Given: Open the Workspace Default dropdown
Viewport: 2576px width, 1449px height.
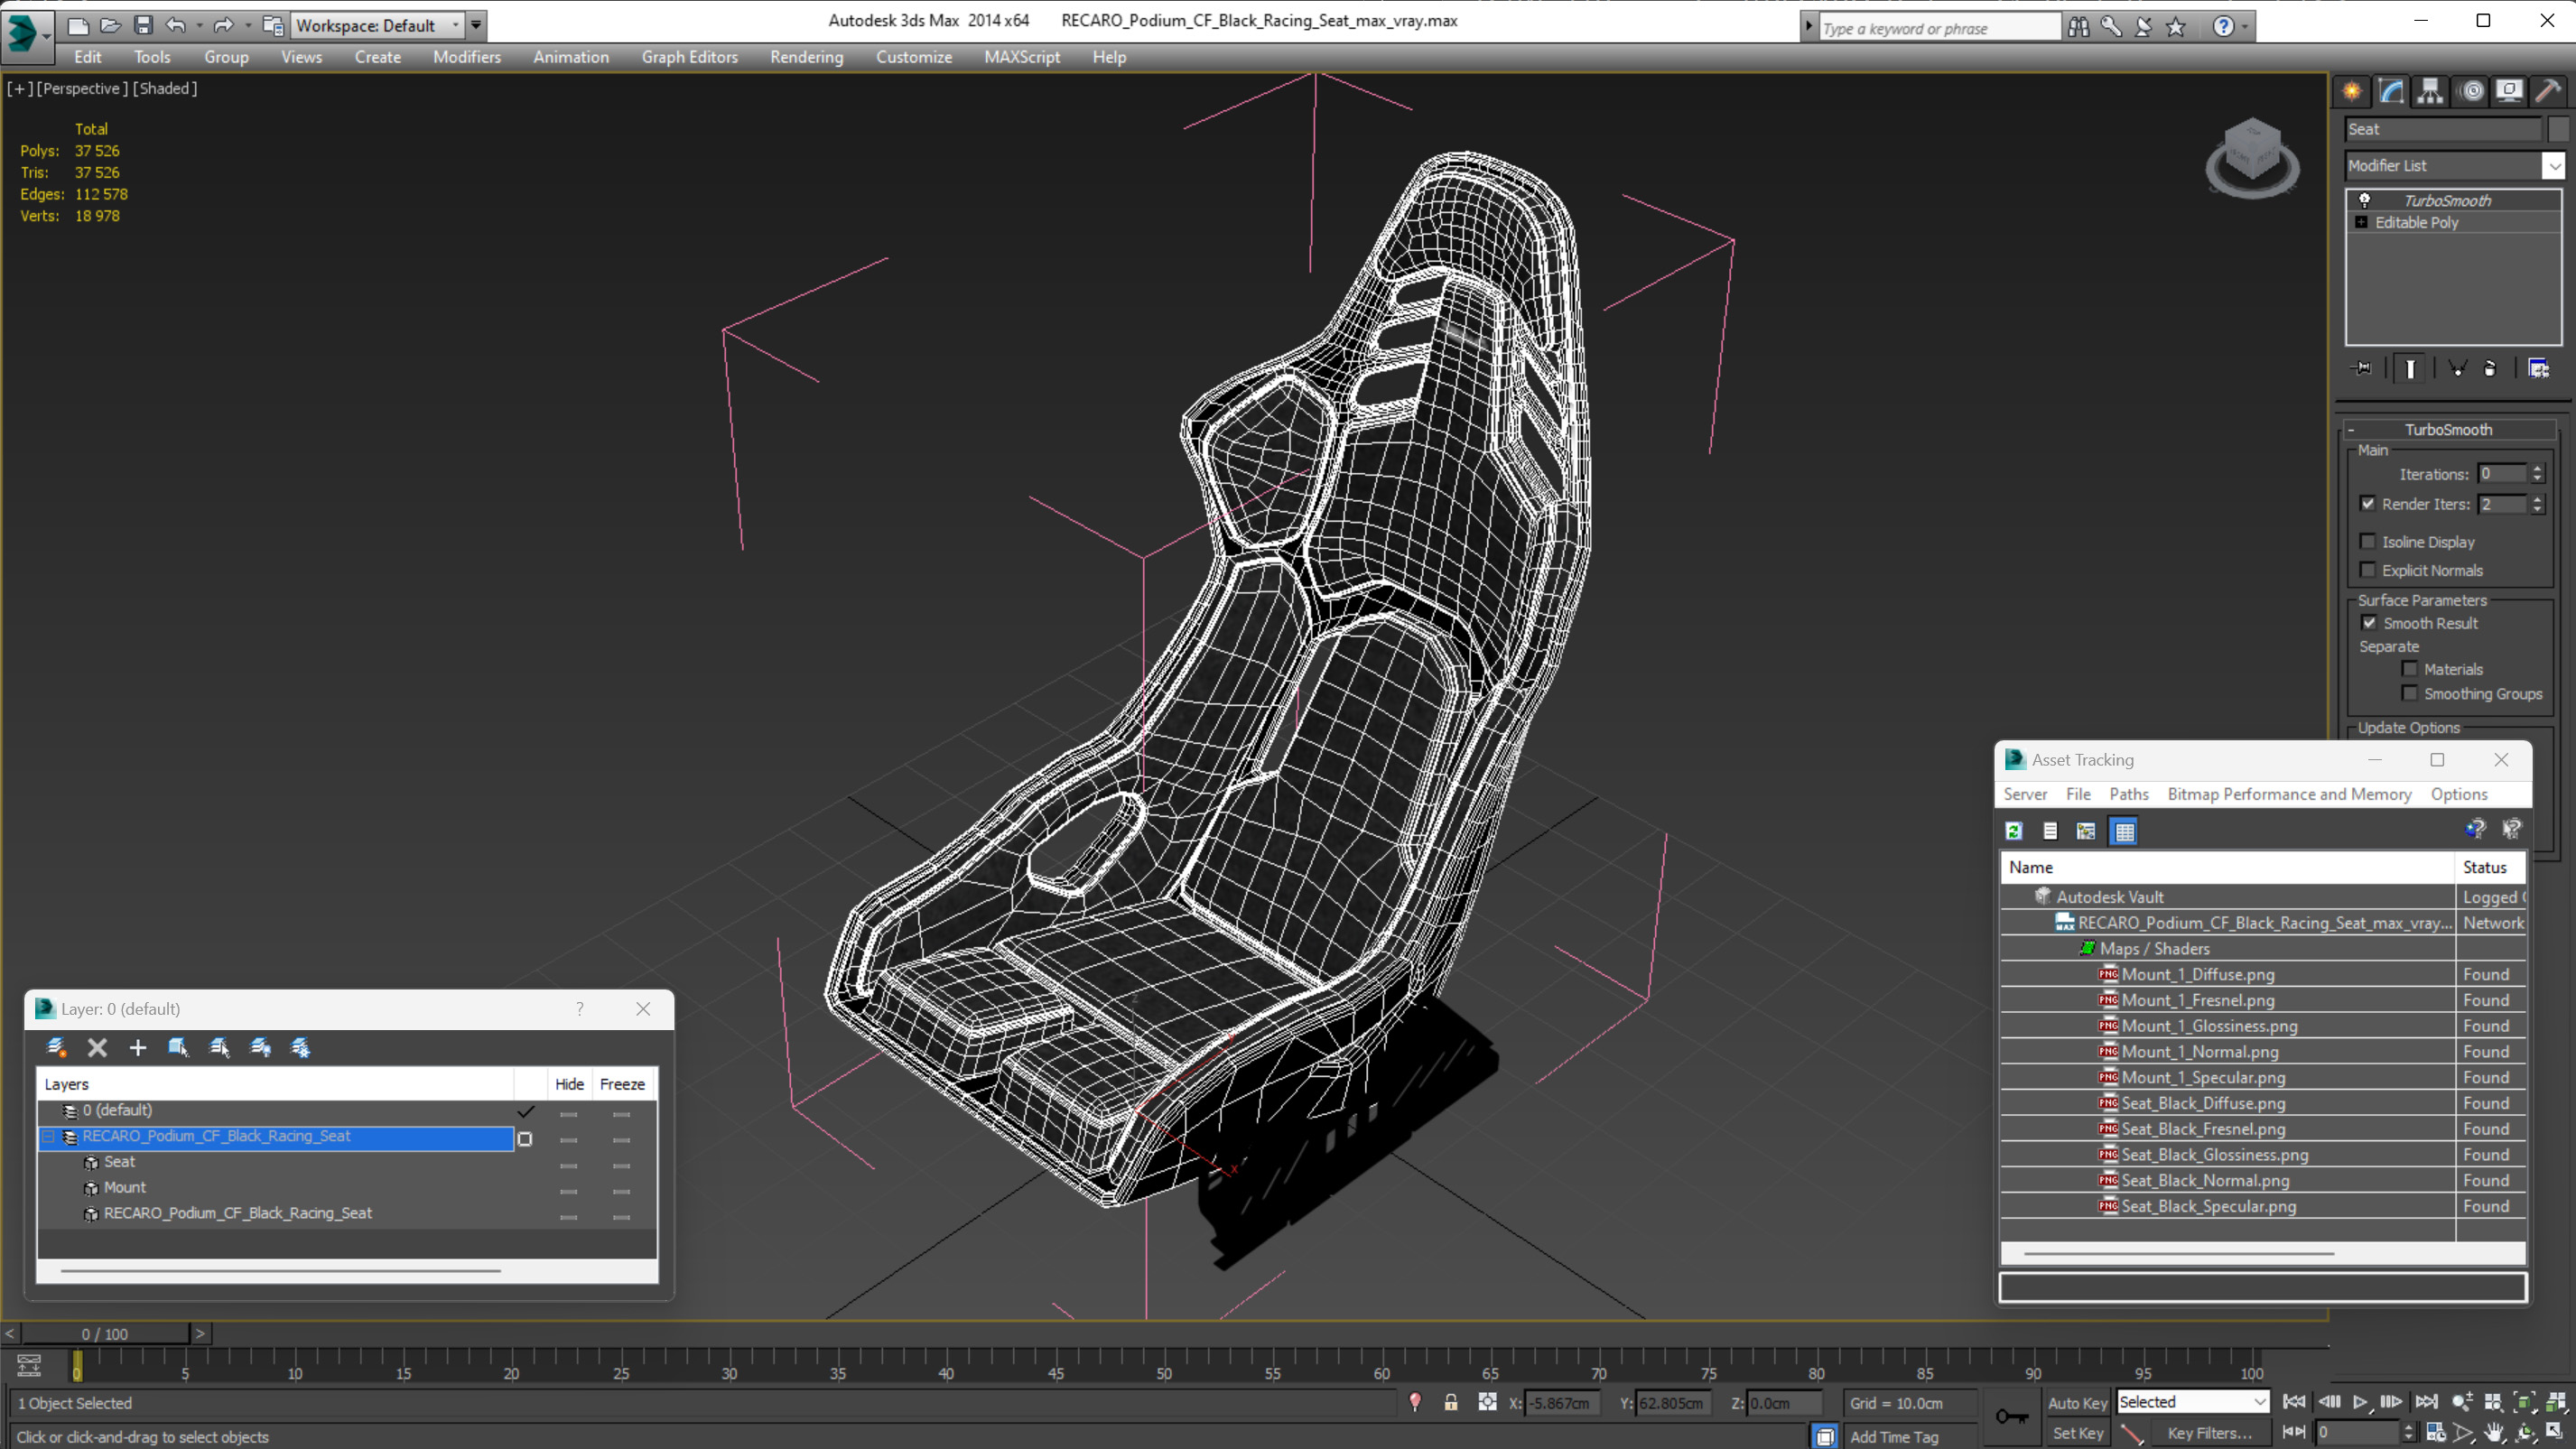Looking at the screenshot, I should [455, 25].
